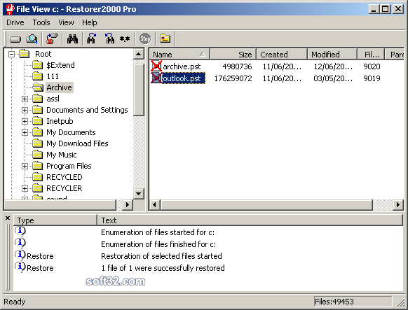Click the open Archive folder icon

pos(38,87)
